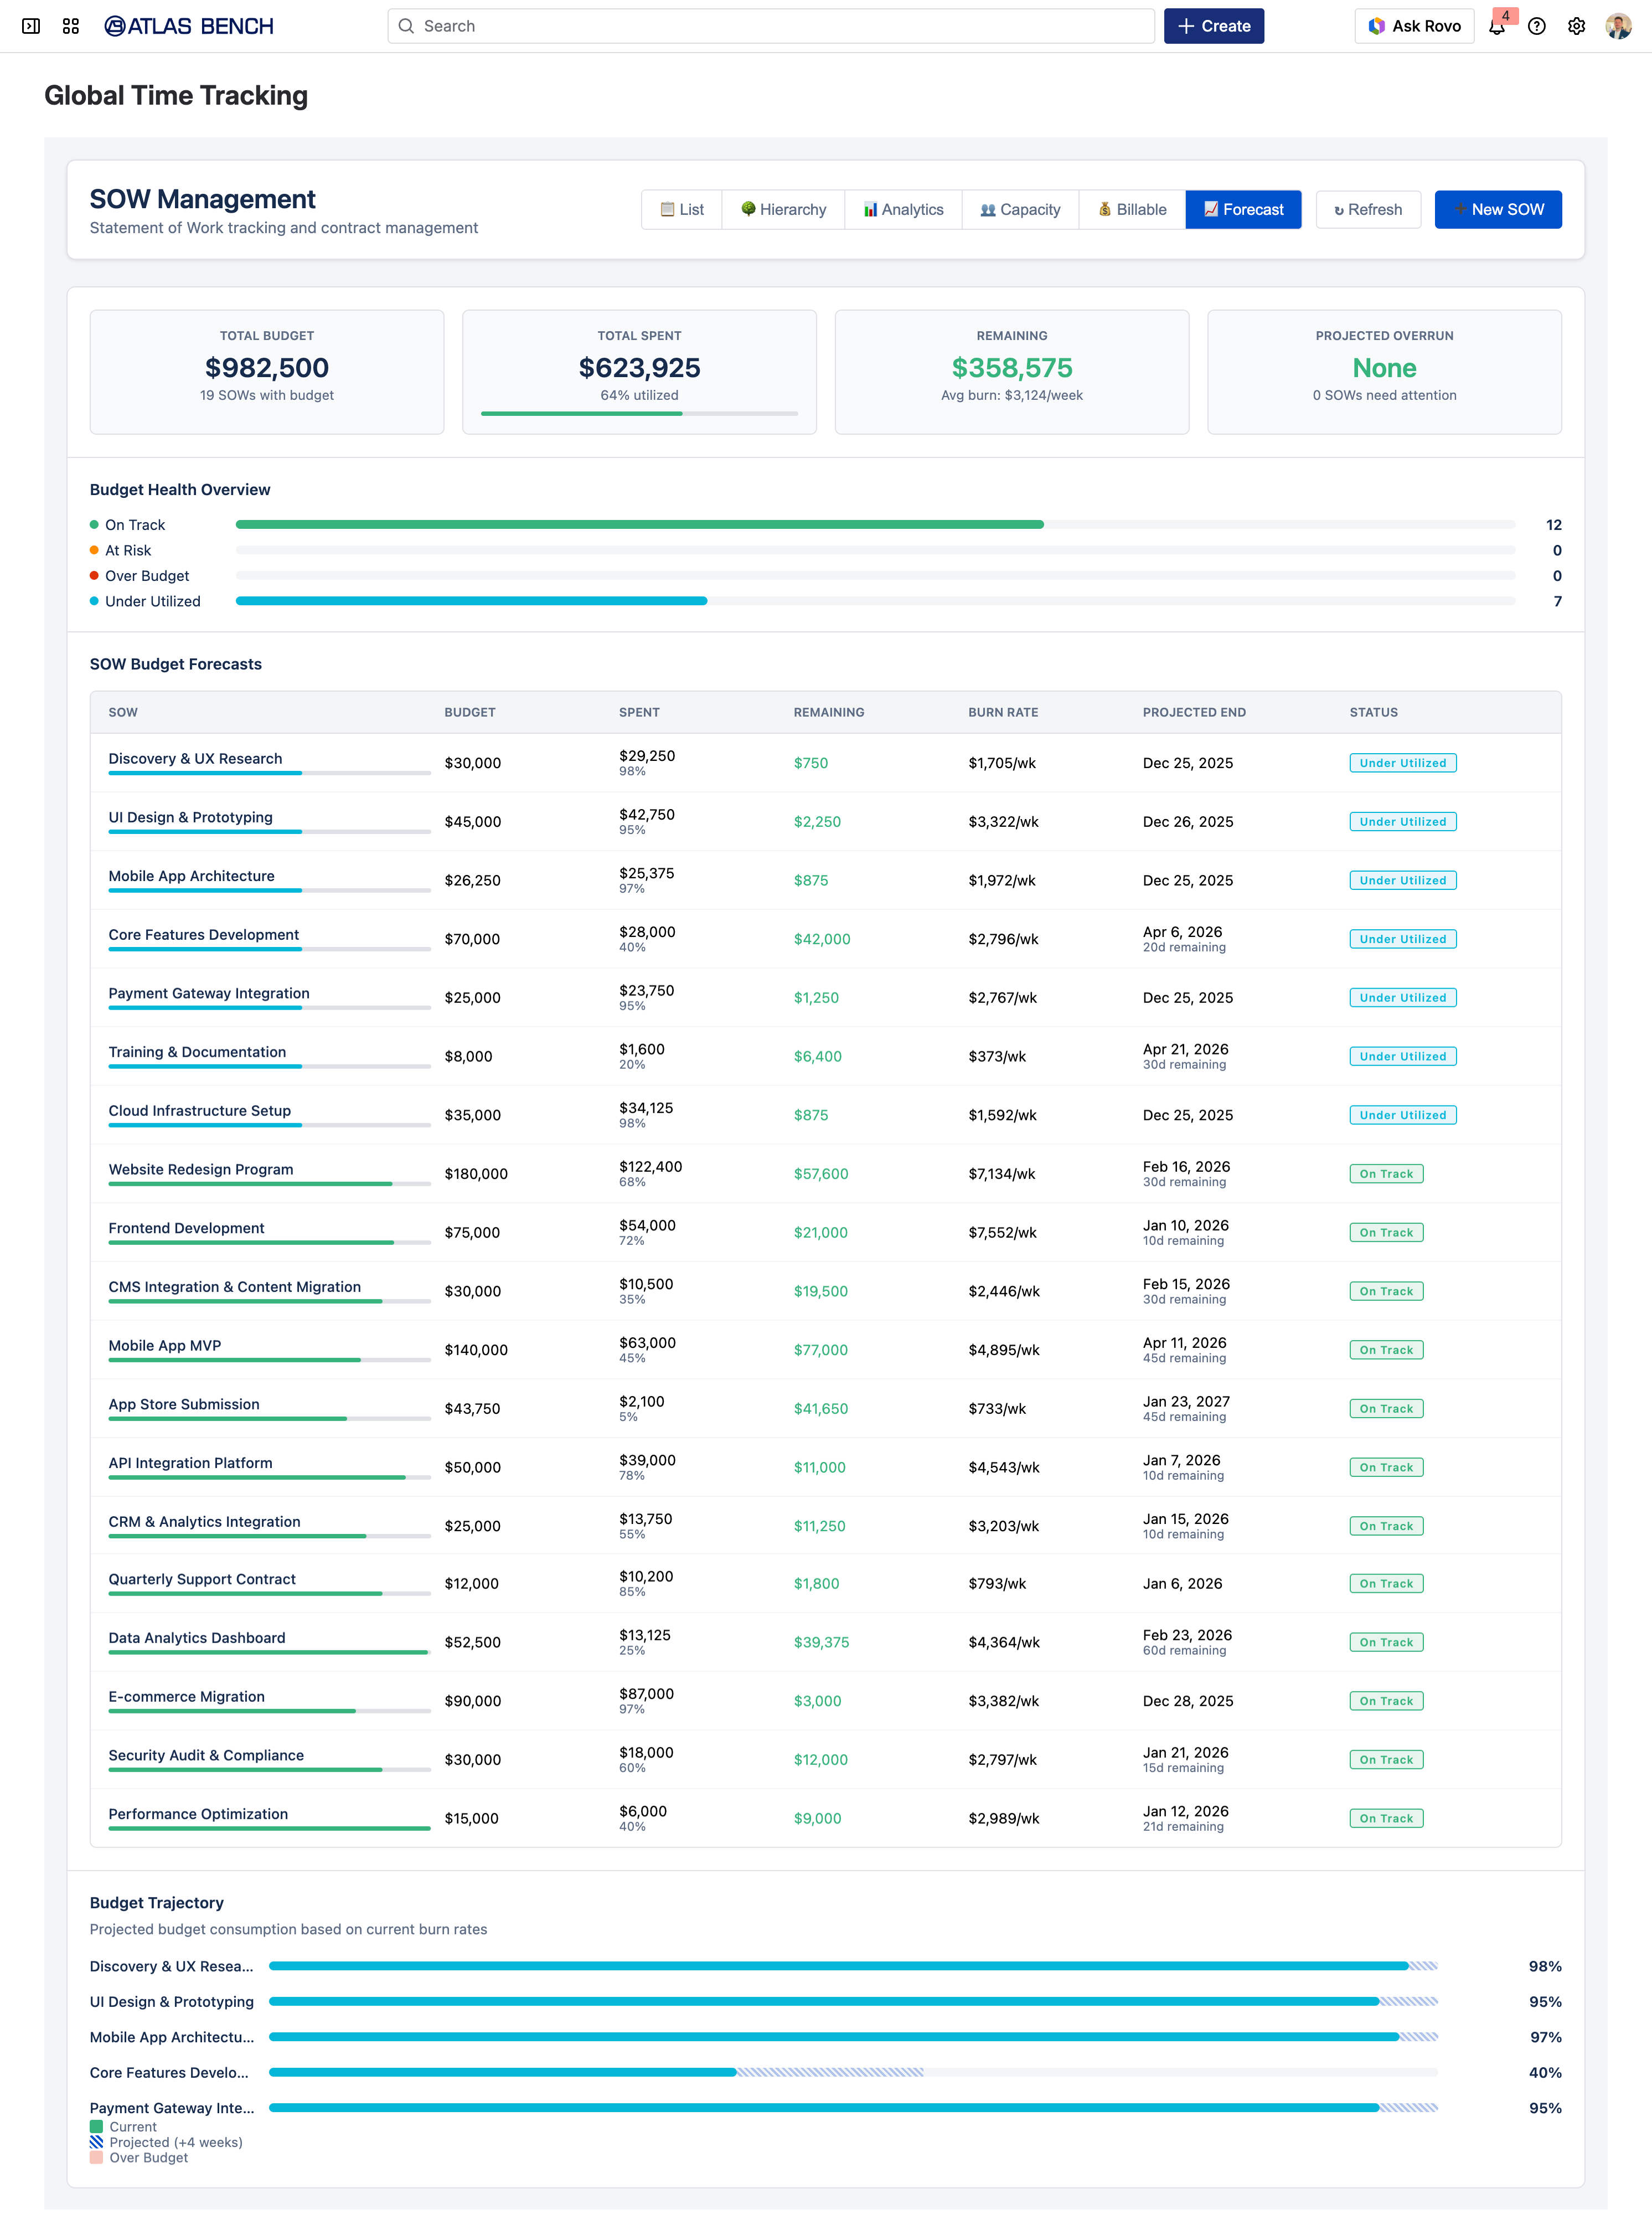Create a New SOW
The height and width of the screenshot is (2214, 1652).
pos(1497,209)
